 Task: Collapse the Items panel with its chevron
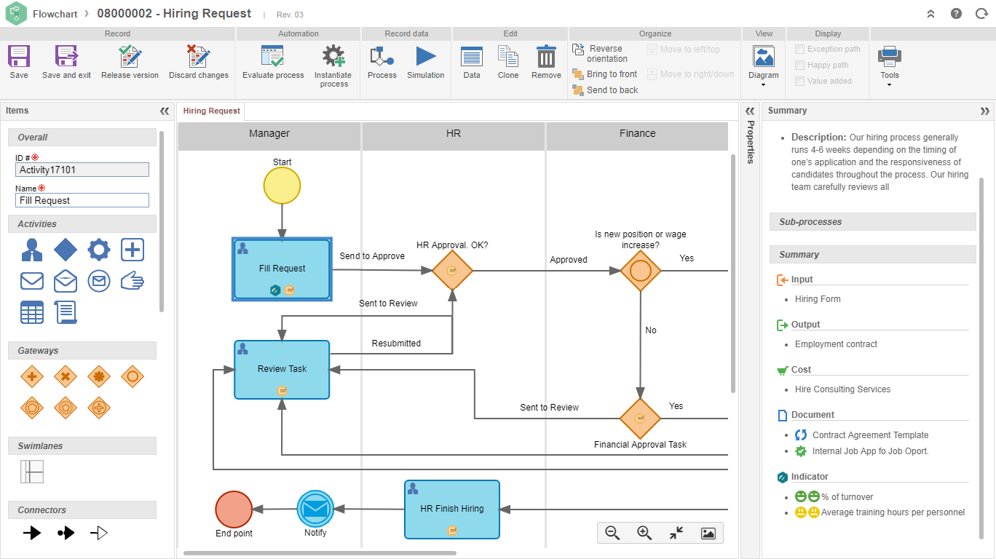click(165, 111)
